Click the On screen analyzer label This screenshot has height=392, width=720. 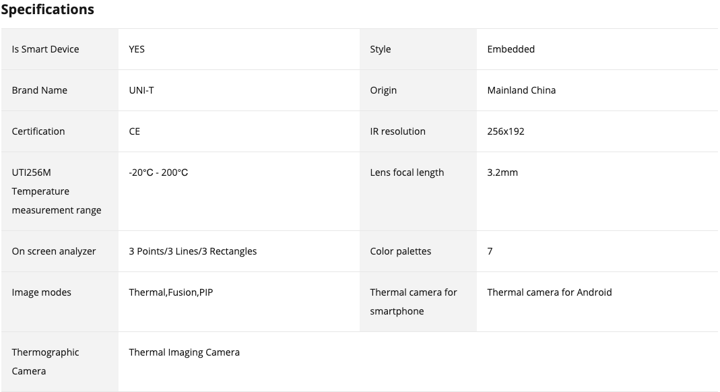tap(54, 251)
